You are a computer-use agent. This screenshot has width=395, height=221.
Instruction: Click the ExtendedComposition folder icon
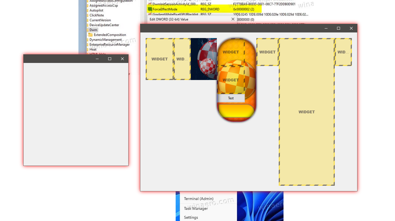(x=90, y=35)
